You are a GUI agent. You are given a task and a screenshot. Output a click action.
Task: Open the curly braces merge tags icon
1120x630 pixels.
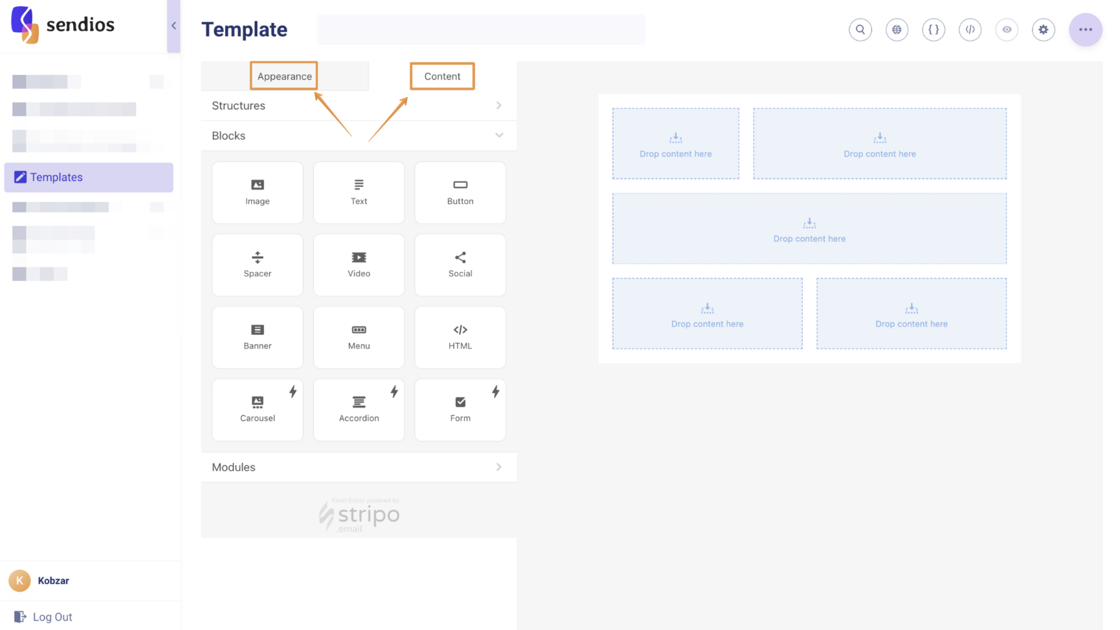click(x=933, y=29)
